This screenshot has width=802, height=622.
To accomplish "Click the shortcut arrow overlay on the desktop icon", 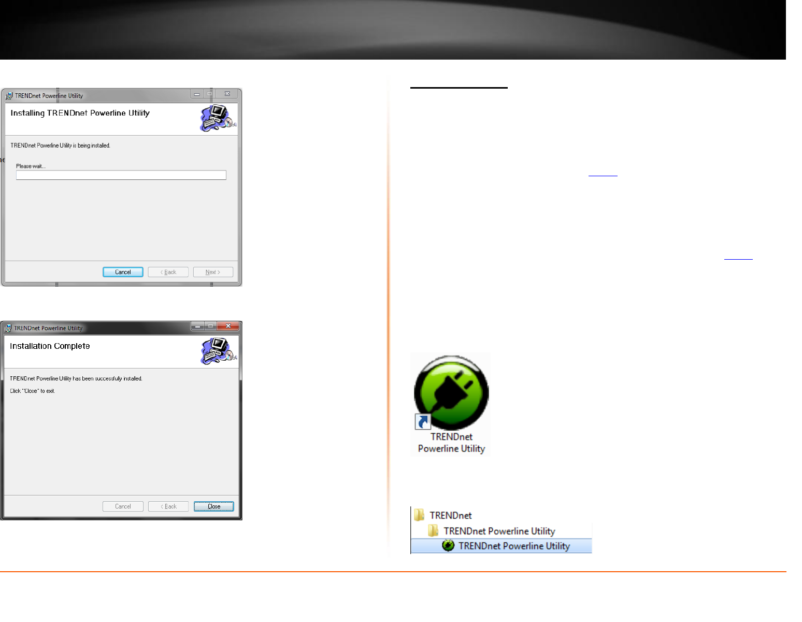I will click(x=423, y=422).
